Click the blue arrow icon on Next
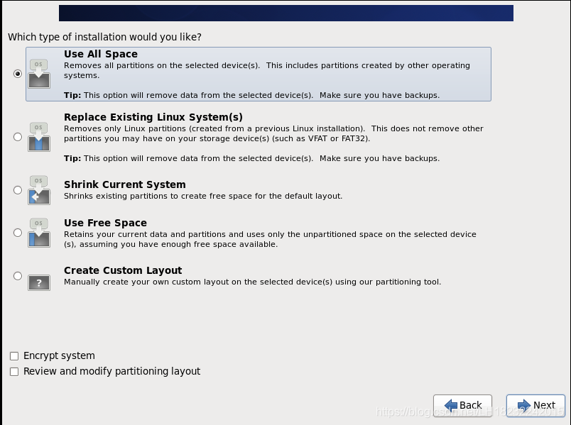Image resolution: width=571 pixels, height=425 pixels. [x=524, y=405]
